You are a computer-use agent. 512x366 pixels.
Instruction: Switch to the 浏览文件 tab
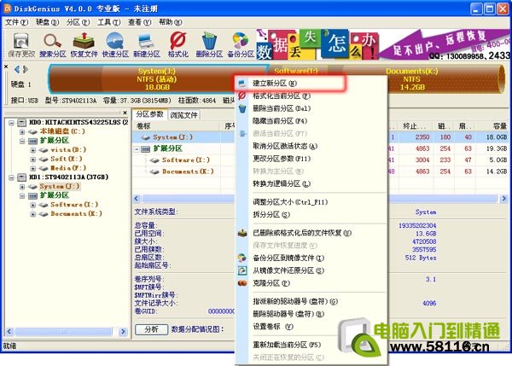pyautogui.click(x=184, y=113)
